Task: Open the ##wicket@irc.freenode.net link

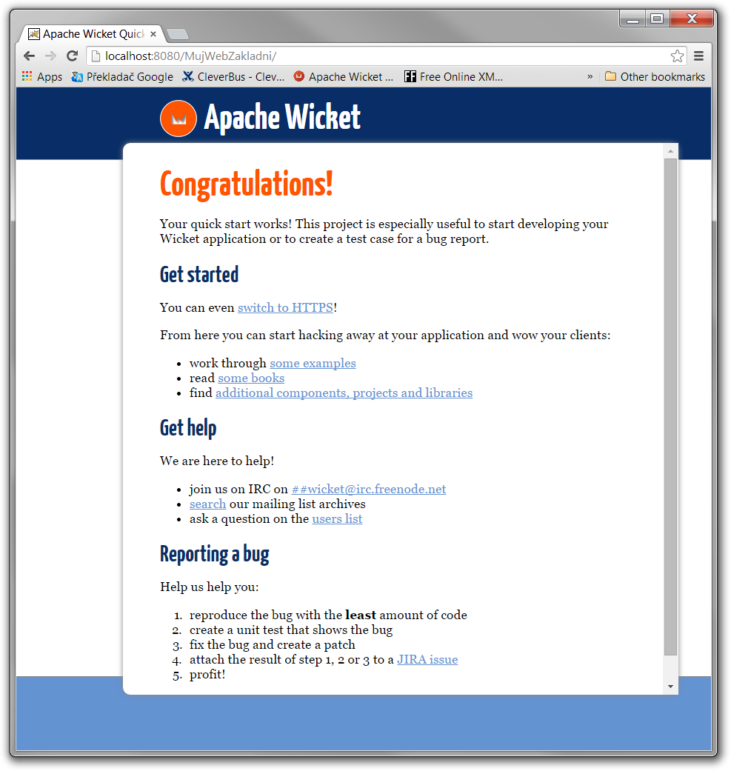Action: 369,490
